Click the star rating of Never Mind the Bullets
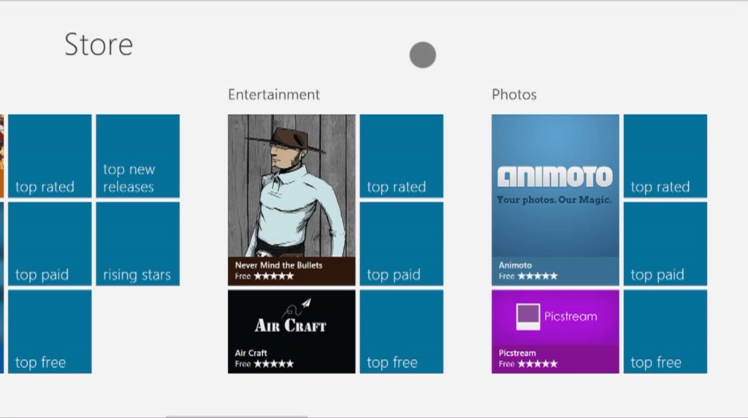The width and height of the screenshot is (748, 418). pos(274,276)
